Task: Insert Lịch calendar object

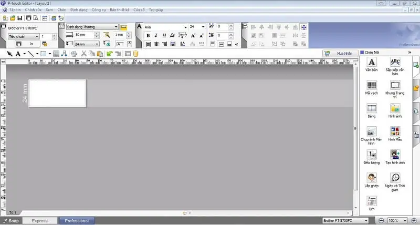Action: point(372,203)
